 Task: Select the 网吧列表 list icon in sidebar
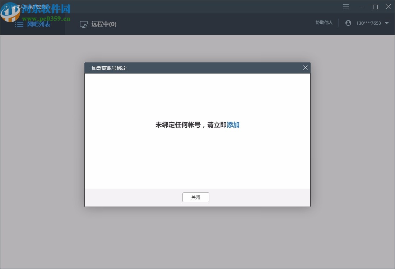click(x=19, y=24)
